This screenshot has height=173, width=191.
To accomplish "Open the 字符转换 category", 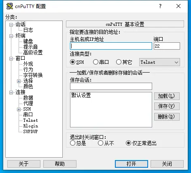I will click(33, 75).
